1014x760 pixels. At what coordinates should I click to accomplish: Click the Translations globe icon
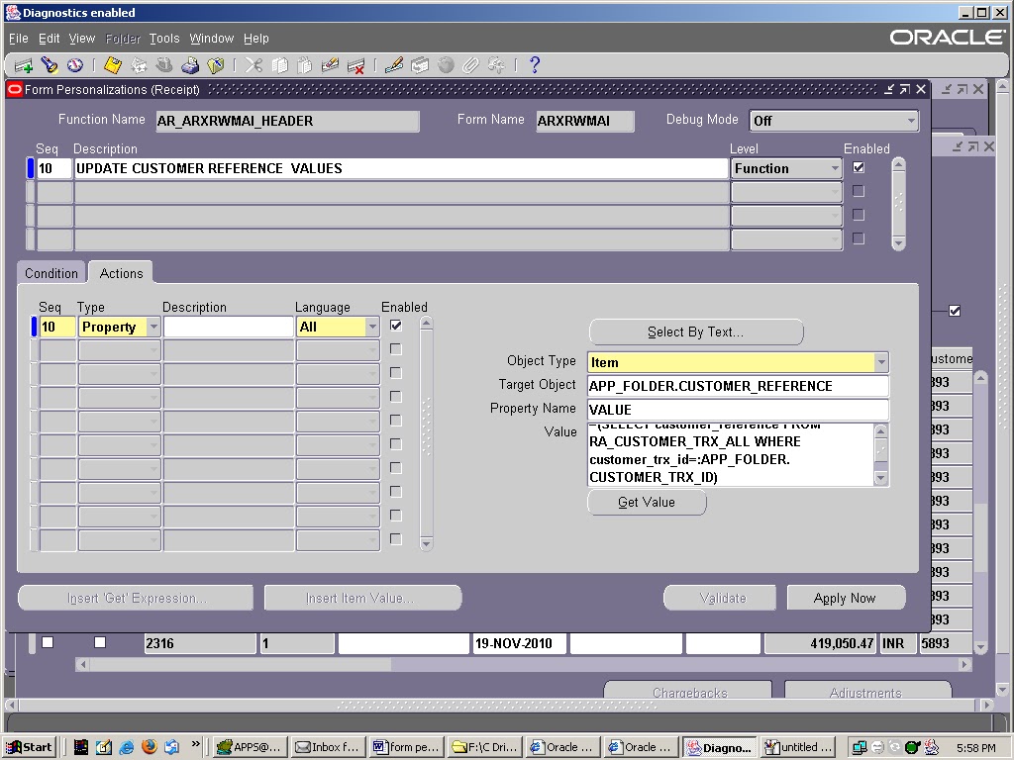point(446,65)
